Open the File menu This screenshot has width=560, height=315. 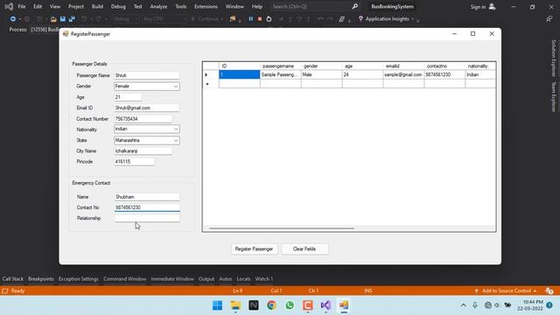tap(22, 6)
